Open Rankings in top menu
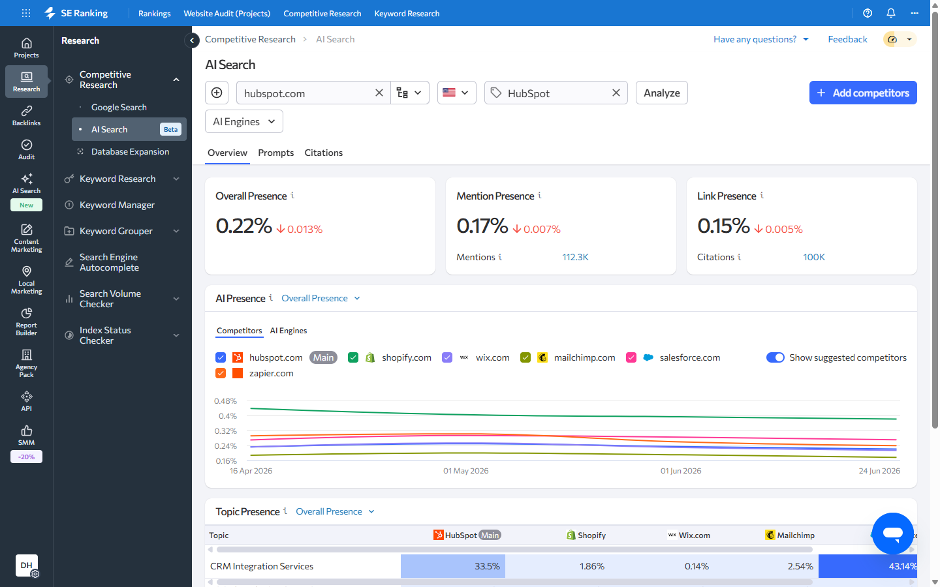The width and height of the screenshot is (940, 587). [155, 13]
